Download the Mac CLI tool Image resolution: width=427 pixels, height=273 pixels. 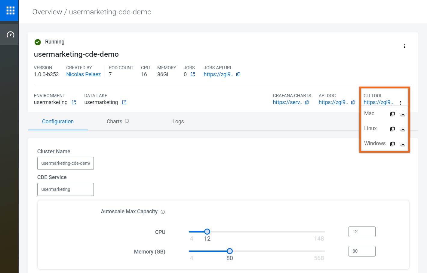point(403,114)
